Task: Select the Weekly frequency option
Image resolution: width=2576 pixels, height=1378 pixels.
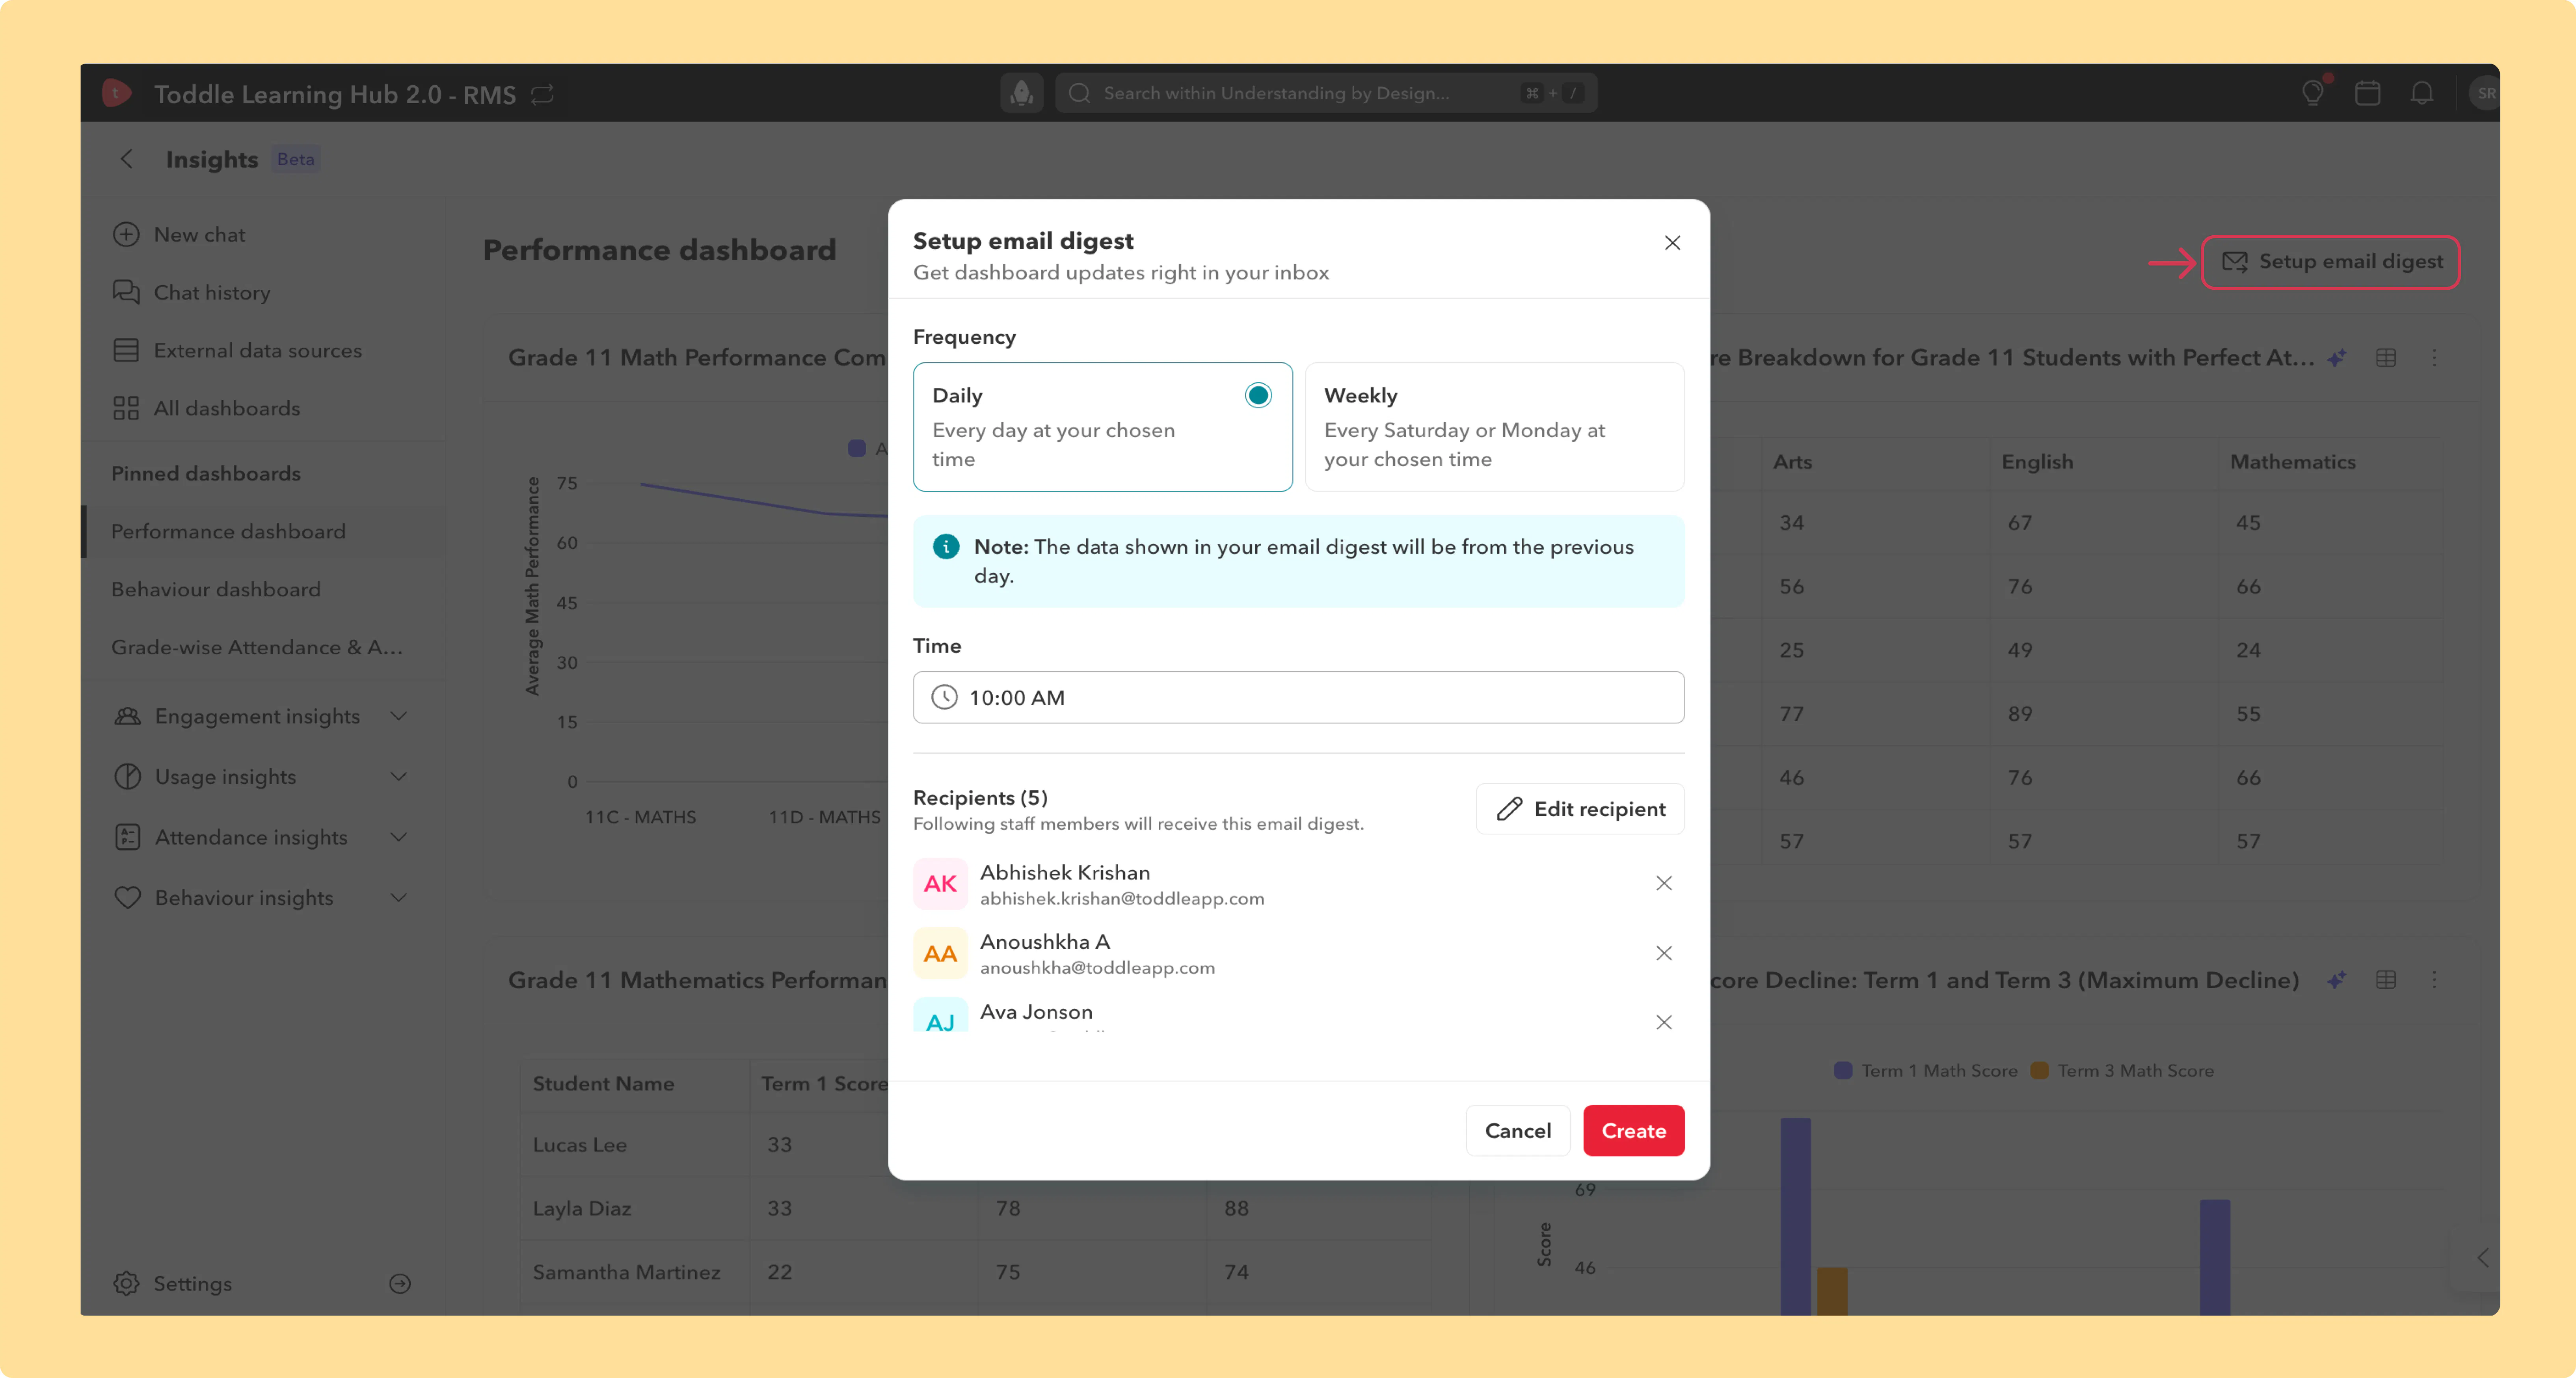Action: click(x=1494, y=427)
